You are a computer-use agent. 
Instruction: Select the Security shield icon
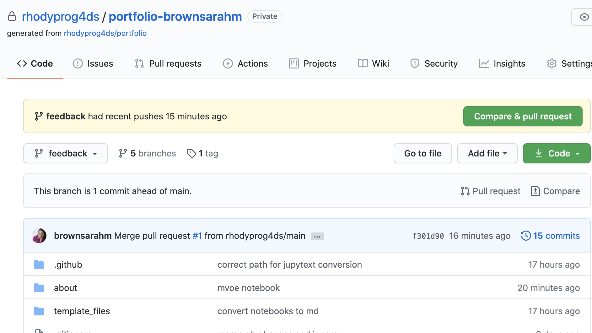coord(415,63)
